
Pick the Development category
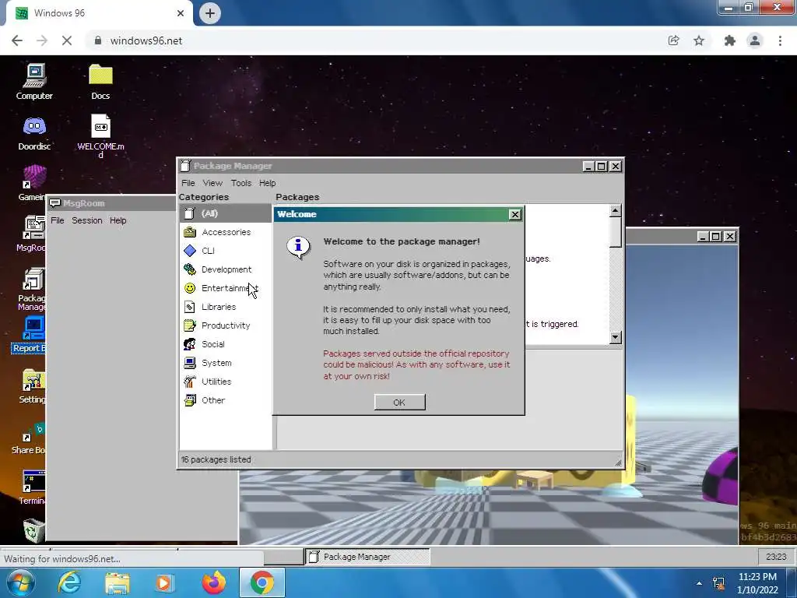(225, 269)
